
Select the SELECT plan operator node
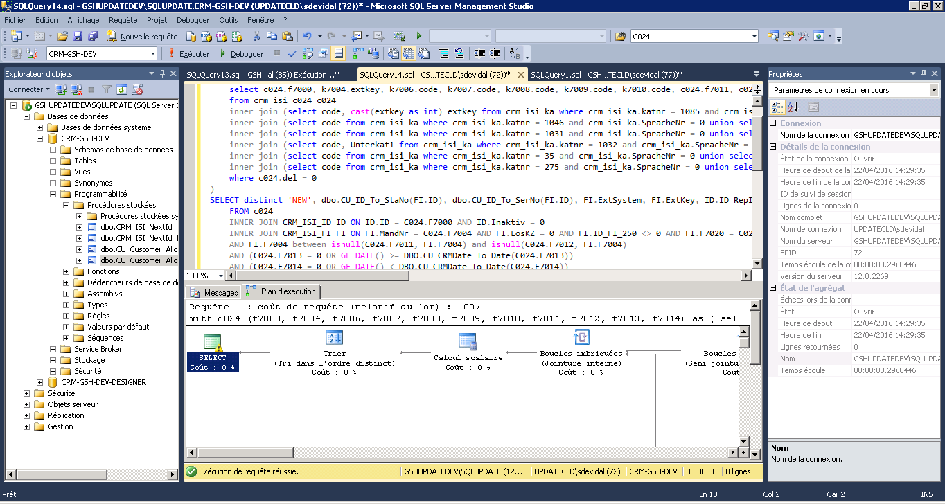point(213,352)
